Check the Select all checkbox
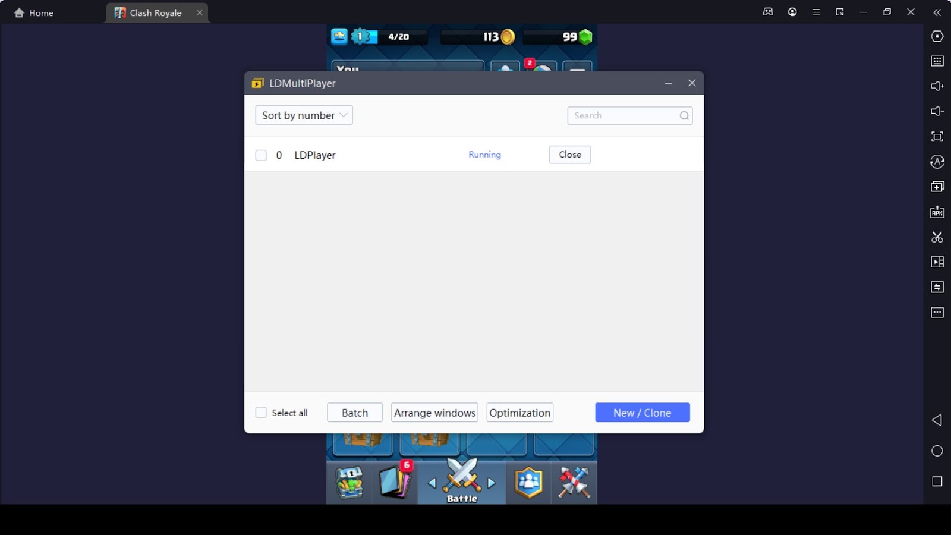This screenshot has width=951, height=535. (261, 413)
